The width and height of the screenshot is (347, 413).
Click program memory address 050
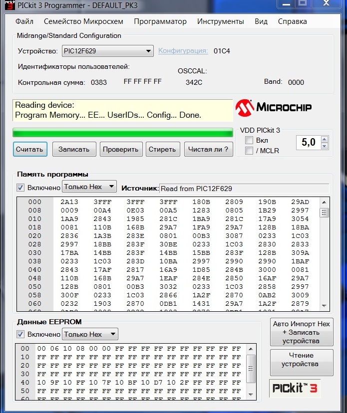pyautogui.click(x=35, y=287)
